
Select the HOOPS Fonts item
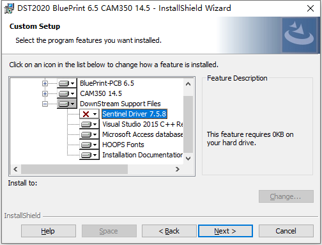point(123,145)
